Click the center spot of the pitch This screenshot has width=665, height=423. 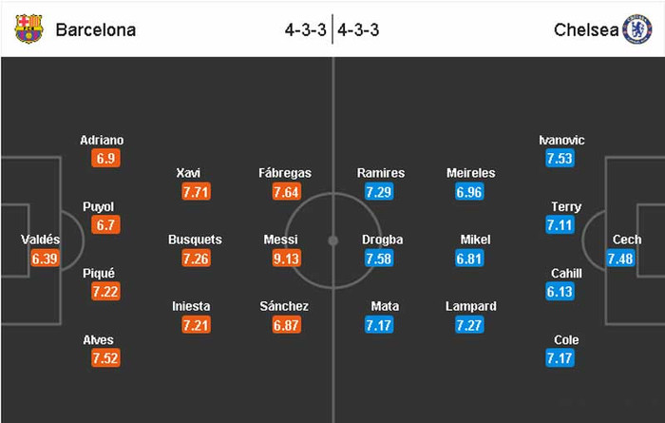click(332, 241)
